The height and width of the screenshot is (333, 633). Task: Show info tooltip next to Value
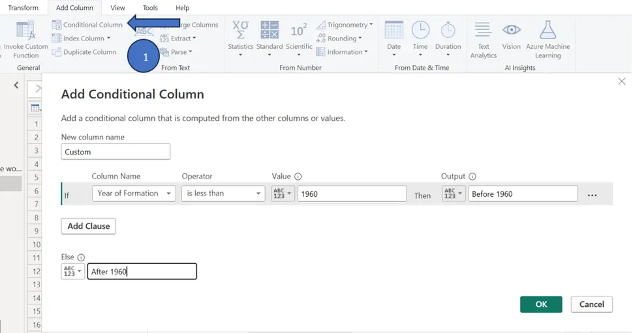coord(298,176)
